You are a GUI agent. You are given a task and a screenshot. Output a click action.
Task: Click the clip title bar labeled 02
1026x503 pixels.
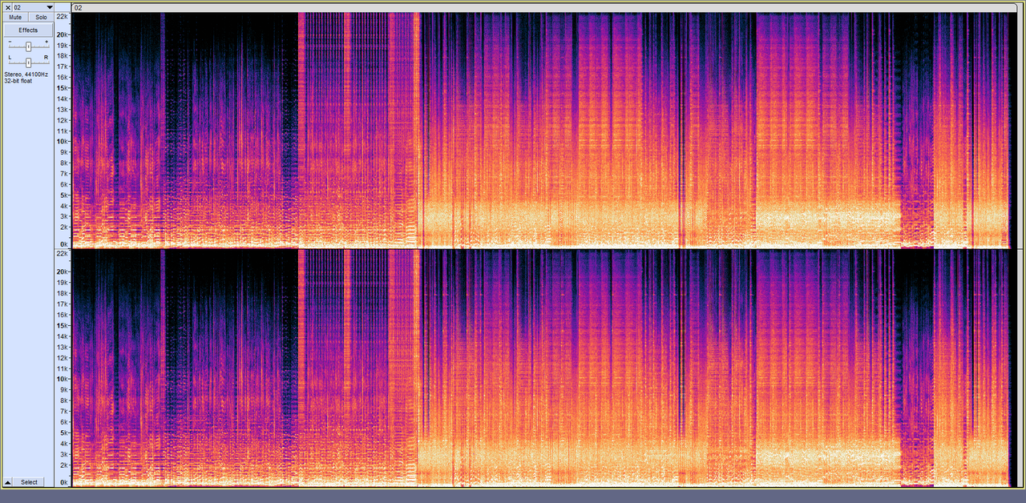(x=543, y=7)
